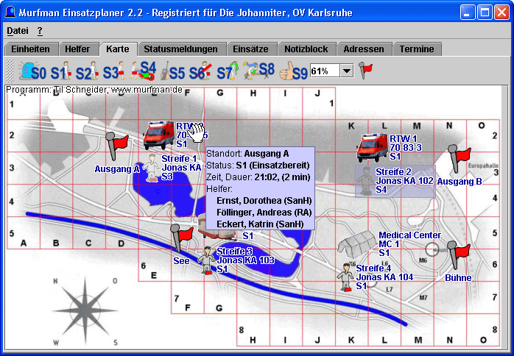Viewport: 514px width, 356px height.
Task: Set status S7 in toolbar
Action: pyautogui.click(x=228, y=71)
